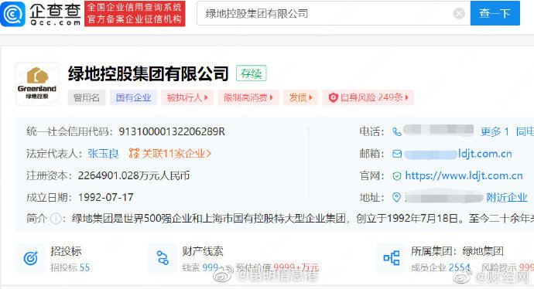Show 更多 1 phone numbers
This screenshot has width=534, height=289.
tap(495, 132)
